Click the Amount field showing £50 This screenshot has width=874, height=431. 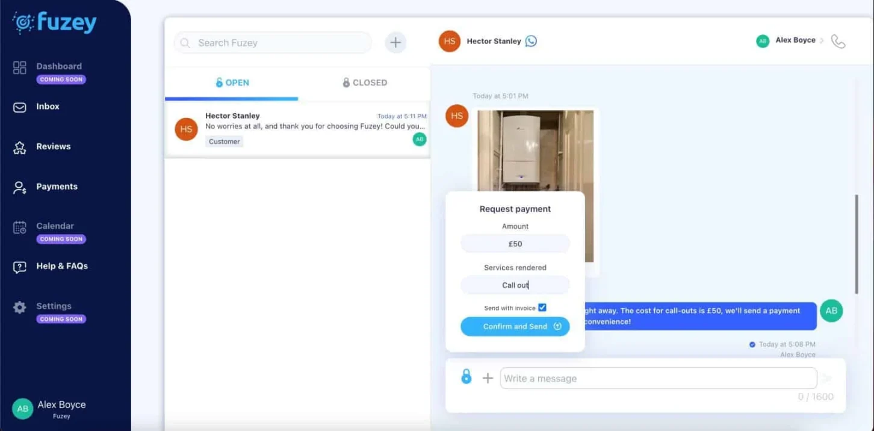pos(515,244)
